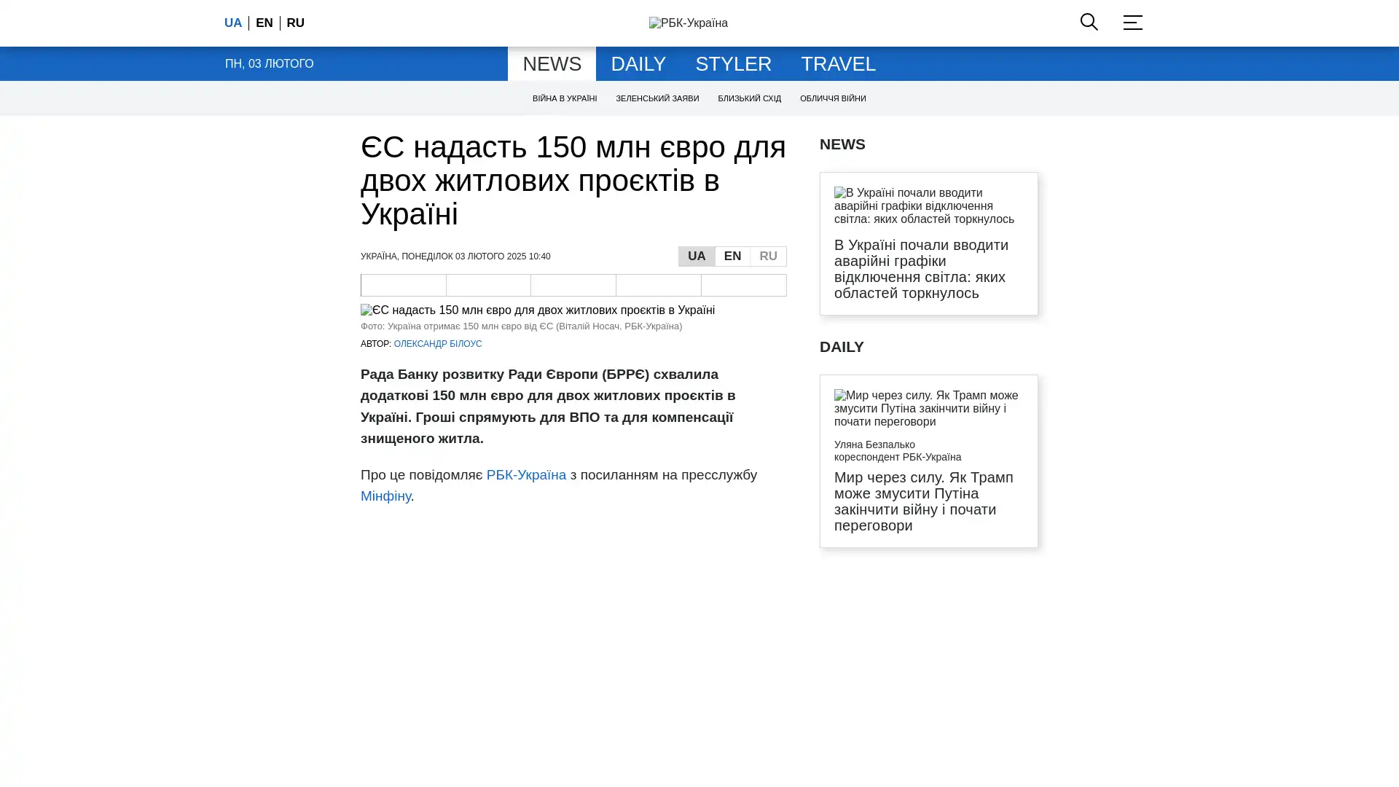Screen dimensions: 1399x787
Task: Select UA article language button
Action: click(x=696, y=257)
